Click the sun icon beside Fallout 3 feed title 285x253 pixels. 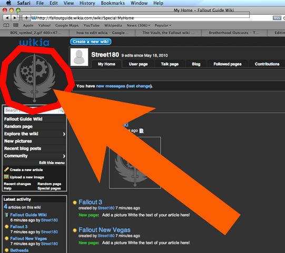pos(74,202)
